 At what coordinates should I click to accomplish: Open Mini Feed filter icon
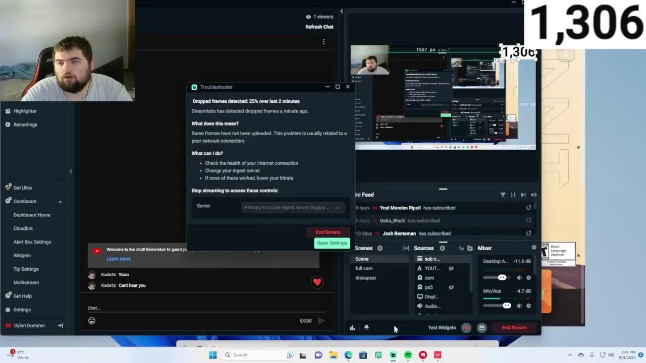coord(503,195)
